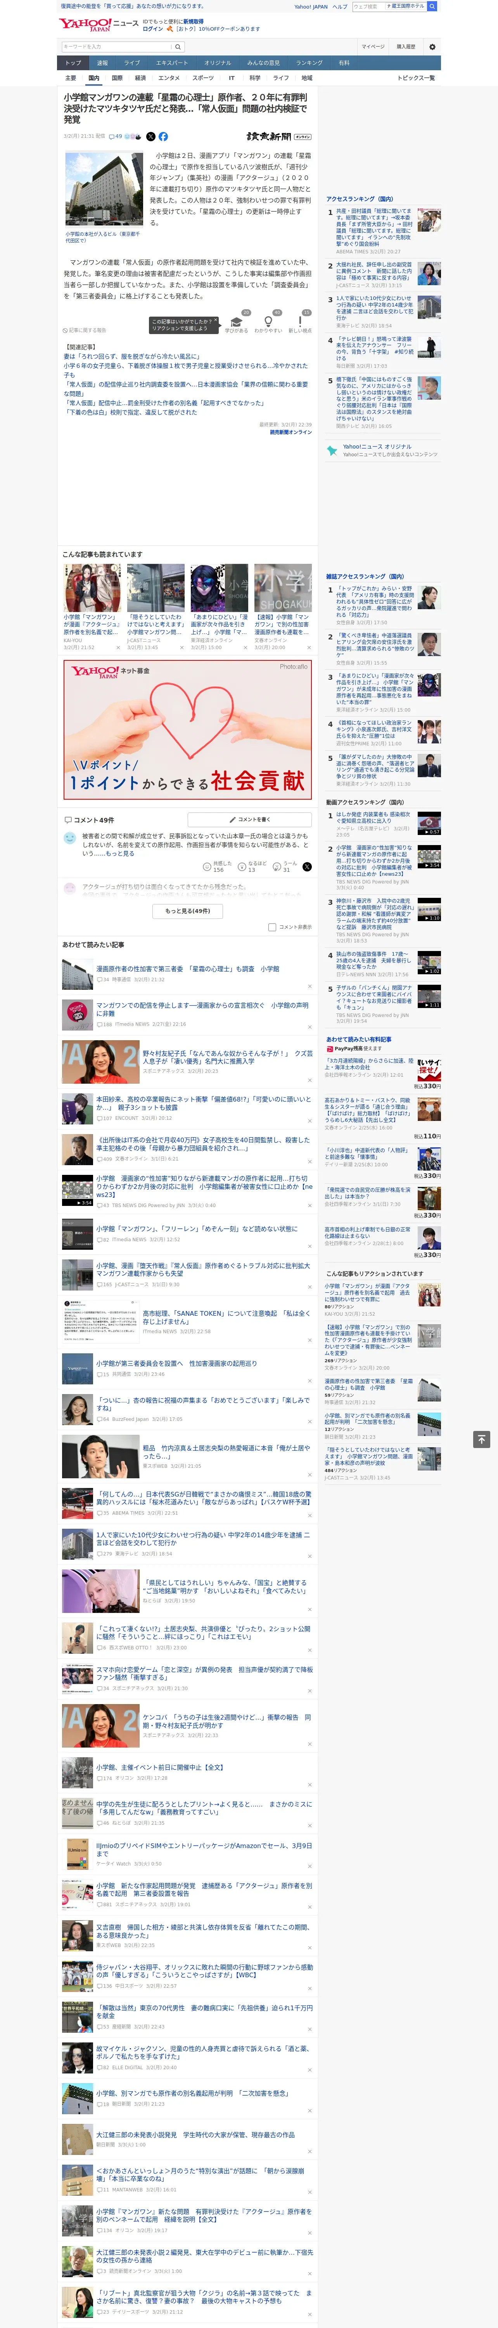Click the 新しい視点 exclamation reaction
This screenshot has height=2328, width=498.
[x=300, y=324]
